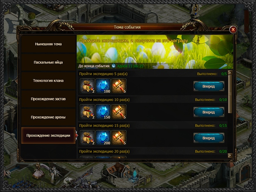Click gold bag reward in 5-expedition row
Viewport: 256px width, 192px height.
point(87,86)
